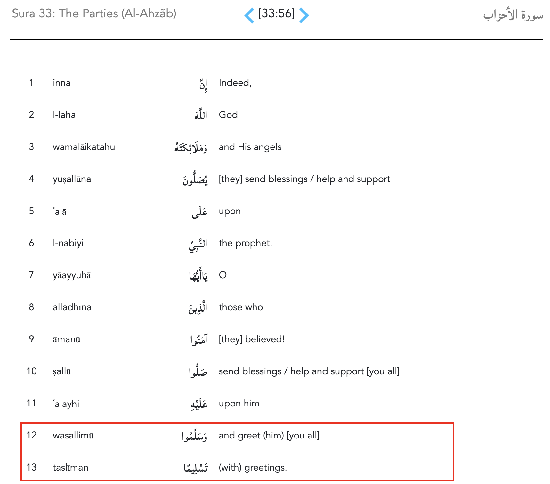Screen dimensions: 550x484
Task: Click the transliteration "l-nabiyi"
Action: pos(68,243)
